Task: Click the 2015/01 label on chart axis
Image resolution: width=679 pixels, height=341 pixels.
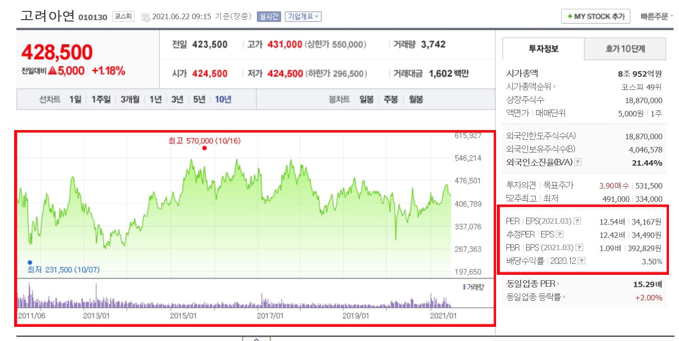Action: tap(183, 315)
